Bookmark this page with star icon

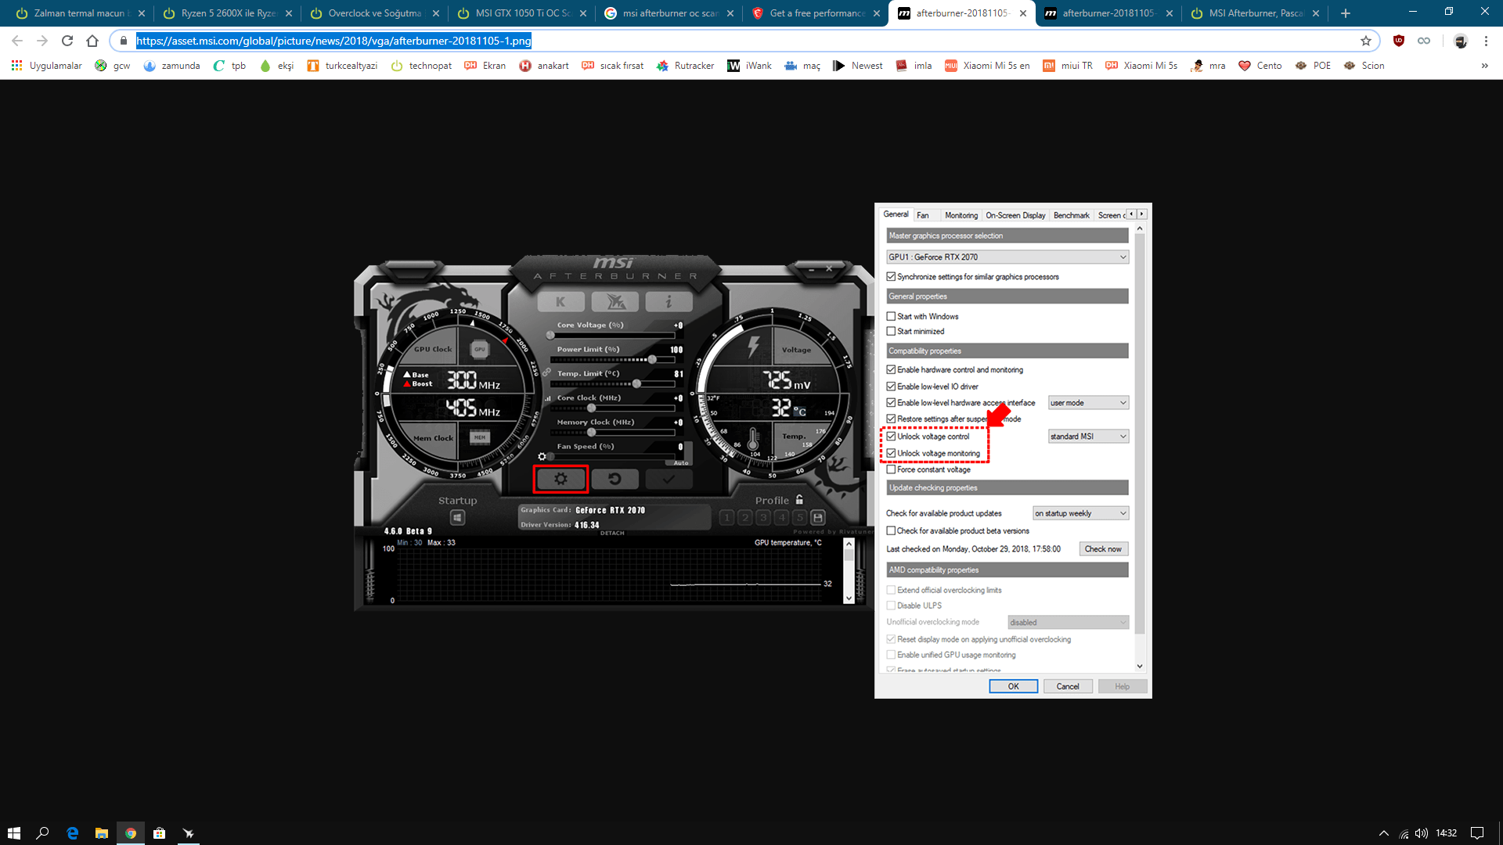coord(1366,41)
